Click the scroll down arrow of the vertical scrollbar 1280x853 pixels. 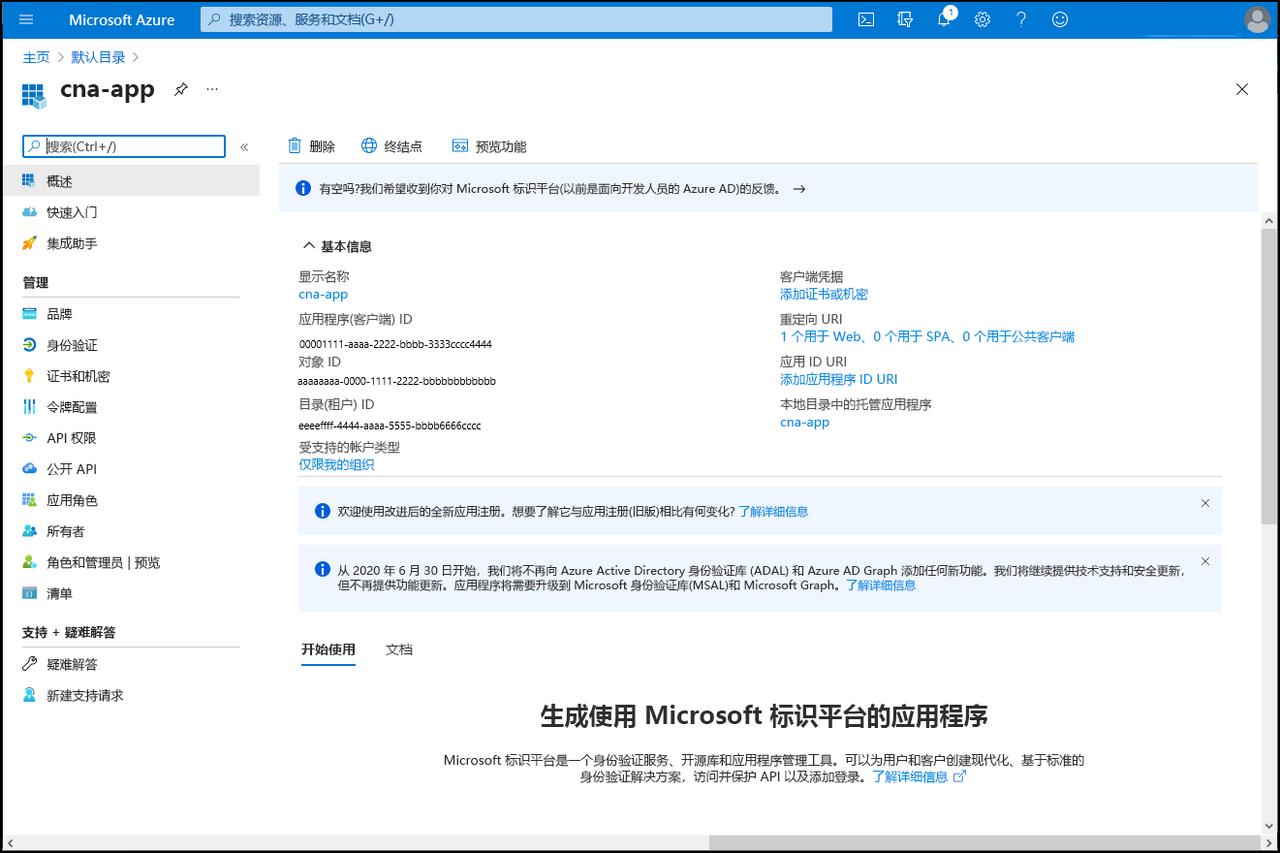[1269, 826]
